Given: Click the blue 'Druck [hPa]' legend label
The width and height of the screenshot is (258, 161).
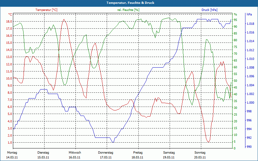Looking at the screenshot, I should click(x=209, y=10).
